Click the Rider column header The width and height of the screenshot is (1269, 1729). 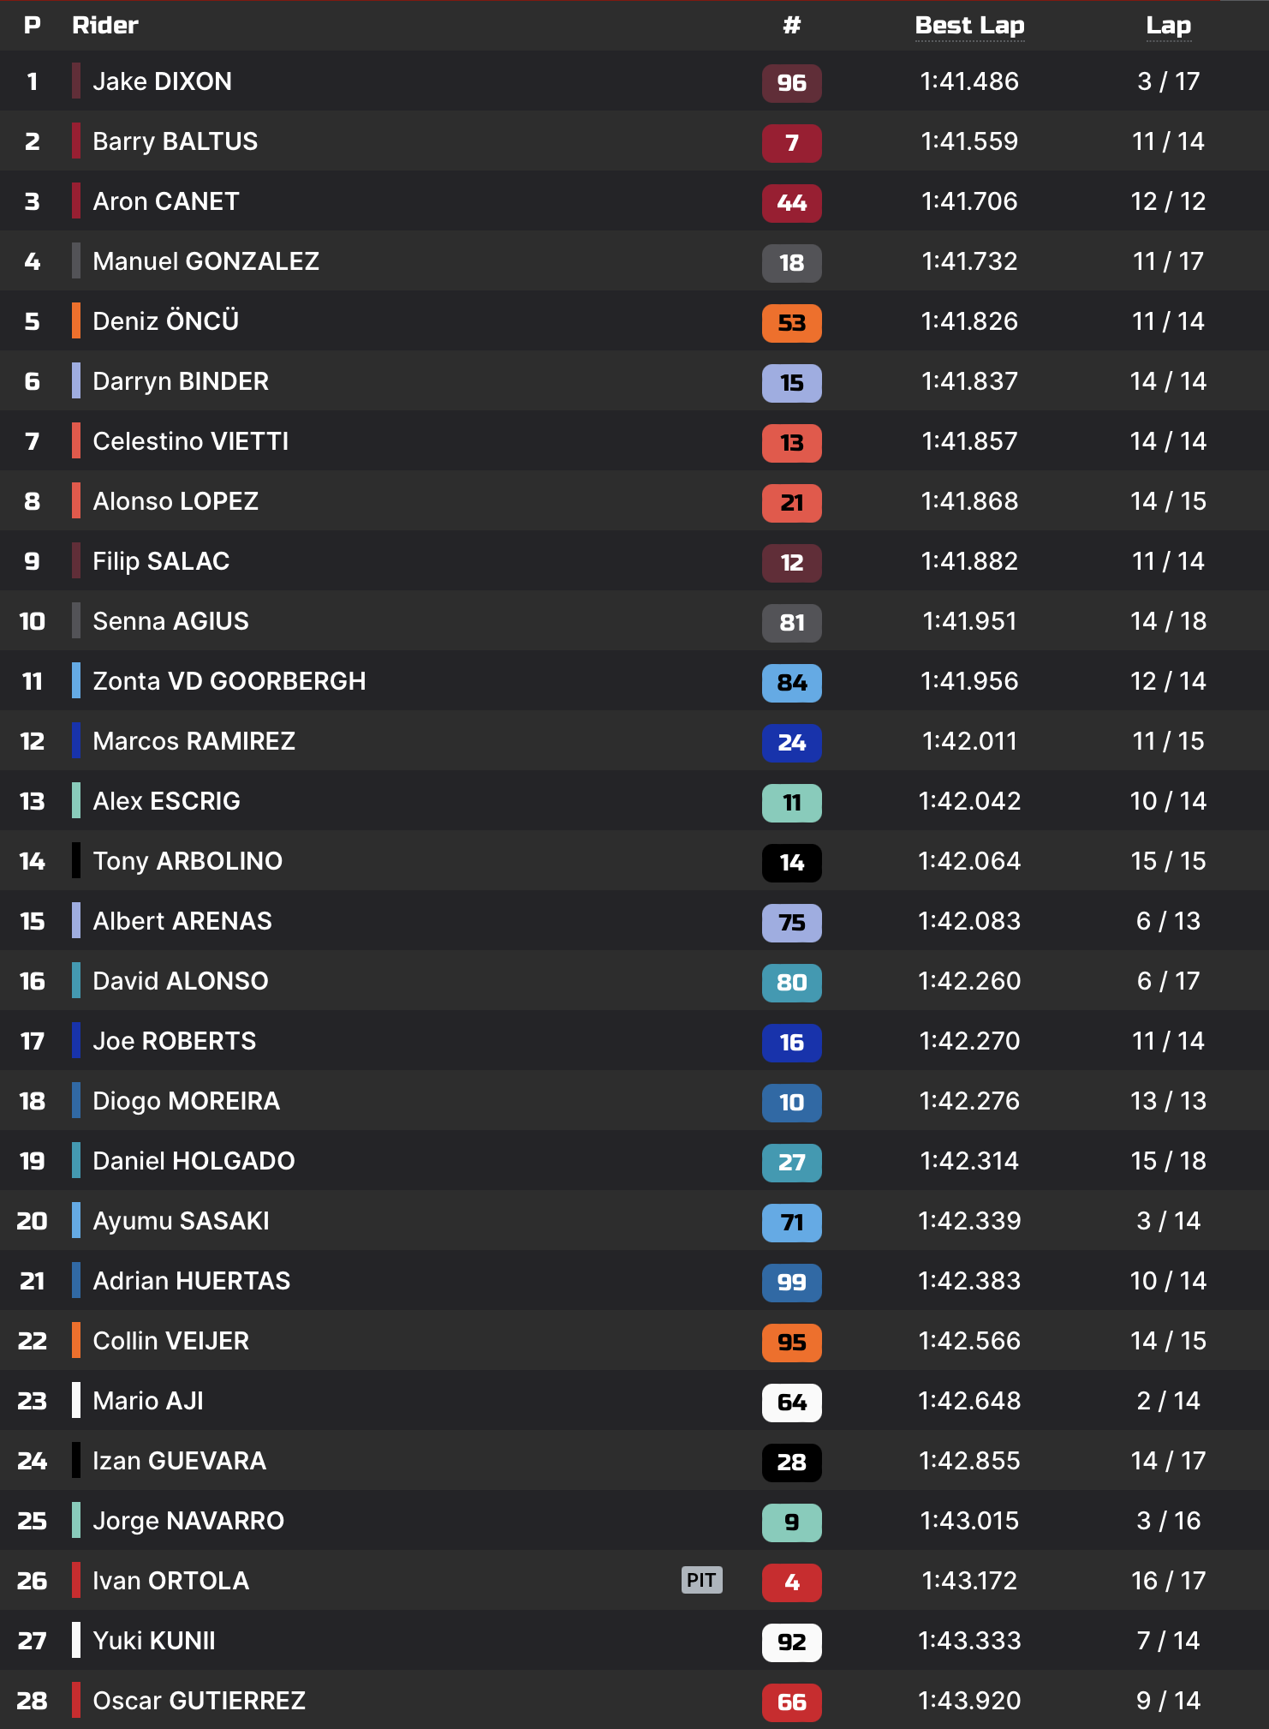point(104,26)
